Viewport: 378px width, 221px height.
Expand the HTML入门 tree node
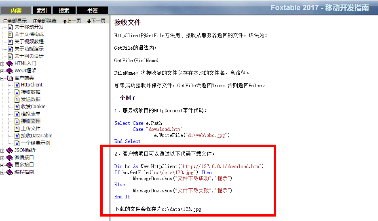[2, 64]
